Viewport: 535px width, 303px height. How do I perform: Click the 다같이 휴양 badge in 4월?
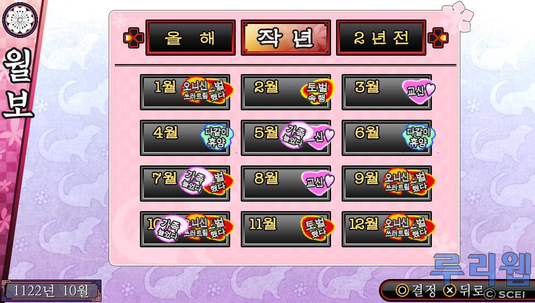pos(217,138)
